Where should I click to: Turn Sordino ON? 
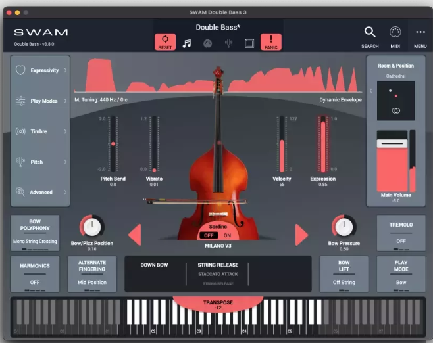tap(227, 235)
